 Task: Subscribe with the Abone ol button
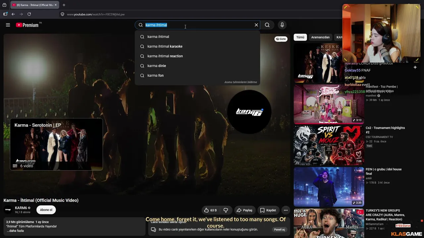46,210
